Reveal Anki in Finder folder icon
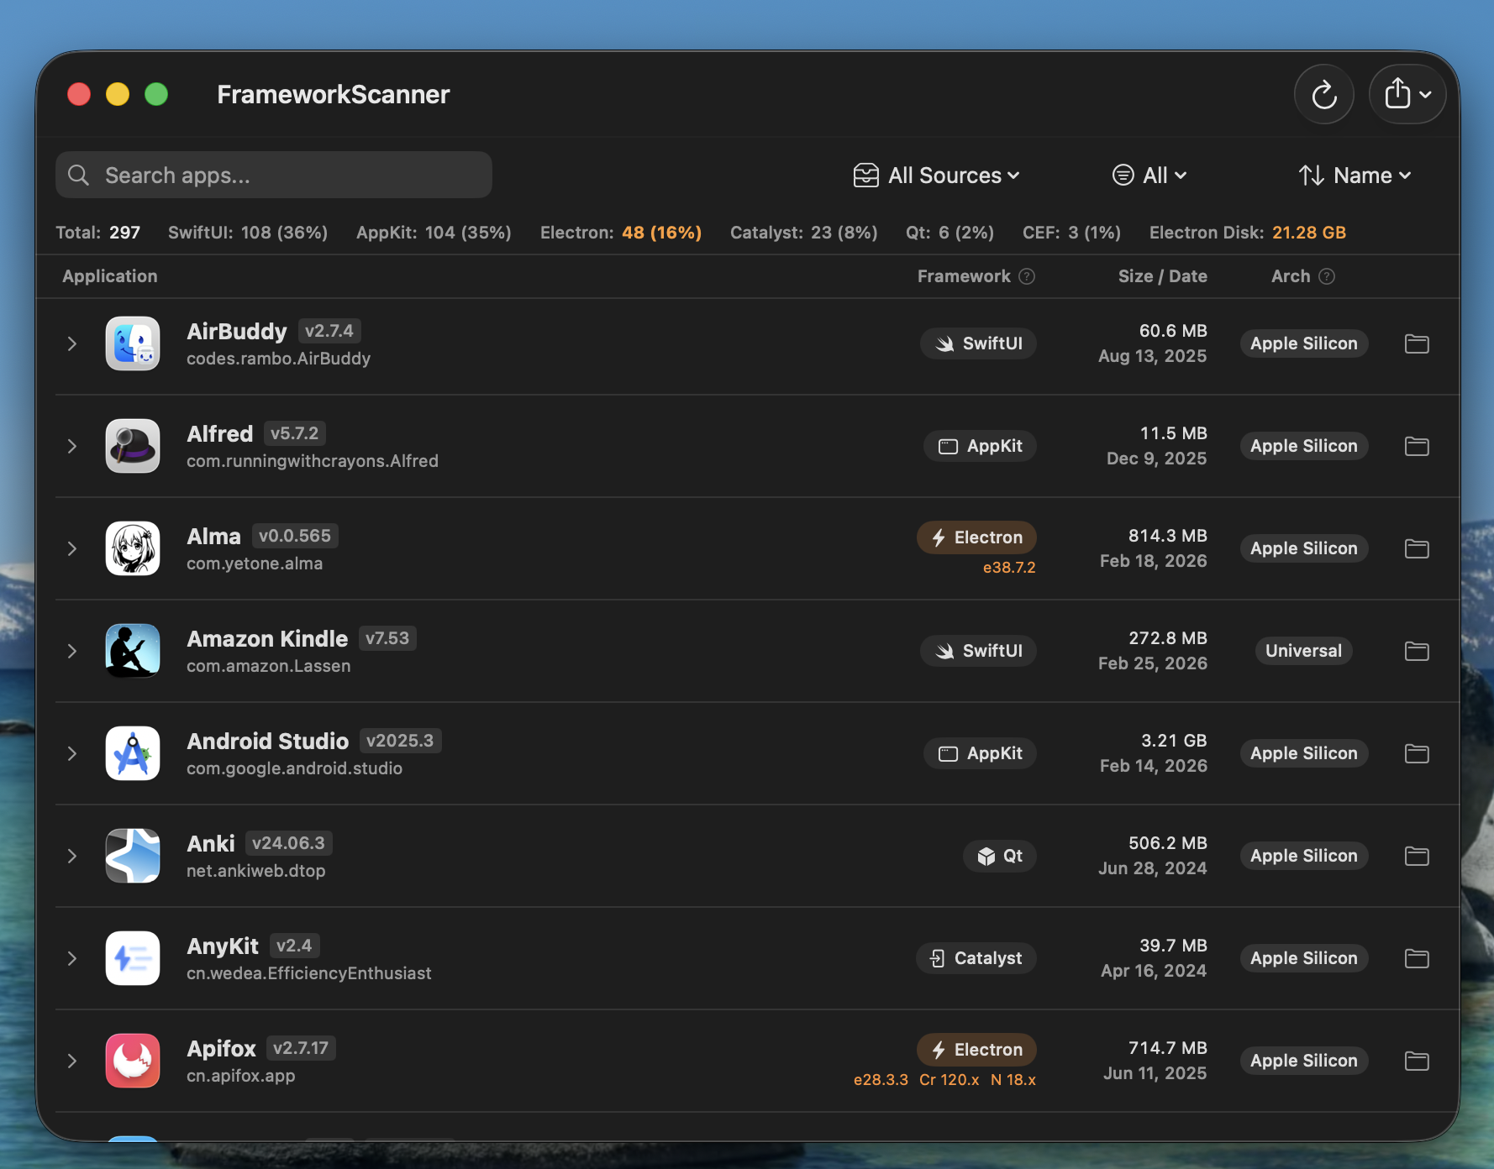The width and height of the screenshot is (1494, 1169). 1417,856
